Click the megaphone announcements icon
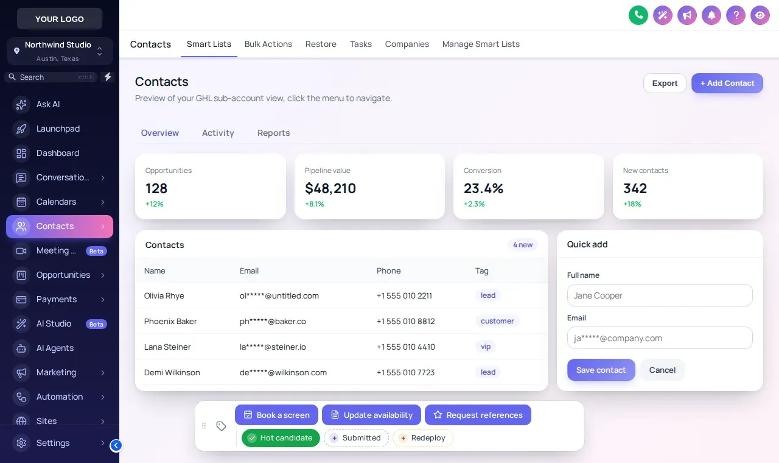 tap(687, 15)
